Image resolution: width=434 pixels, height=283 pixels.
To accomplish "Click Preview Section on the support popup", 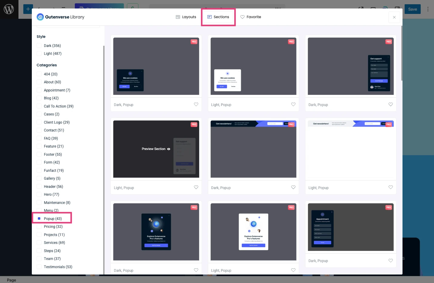I will click(x=156, y=149).
